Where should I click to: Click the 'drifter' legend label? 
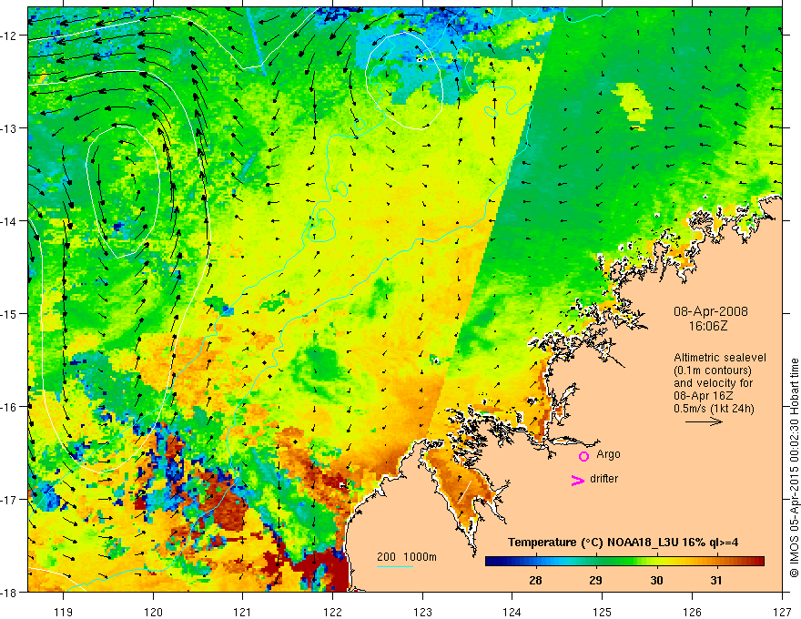603,479
